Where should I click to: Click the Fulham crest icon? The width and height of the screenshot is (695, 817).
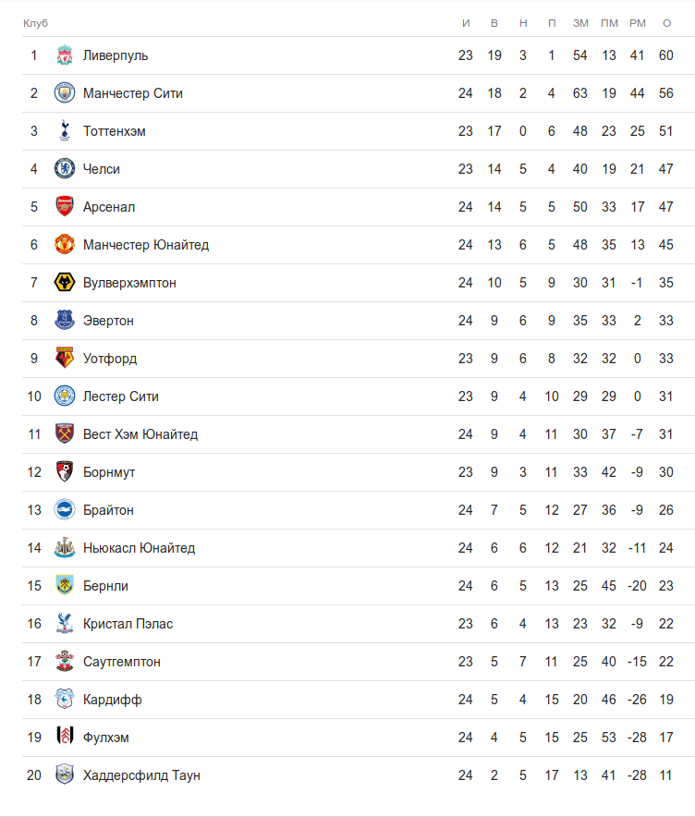point(64,738)
